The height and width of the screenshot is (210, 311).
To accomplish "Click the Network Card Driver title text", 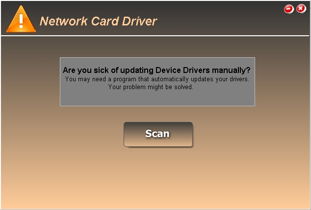I will coord(99,21).
